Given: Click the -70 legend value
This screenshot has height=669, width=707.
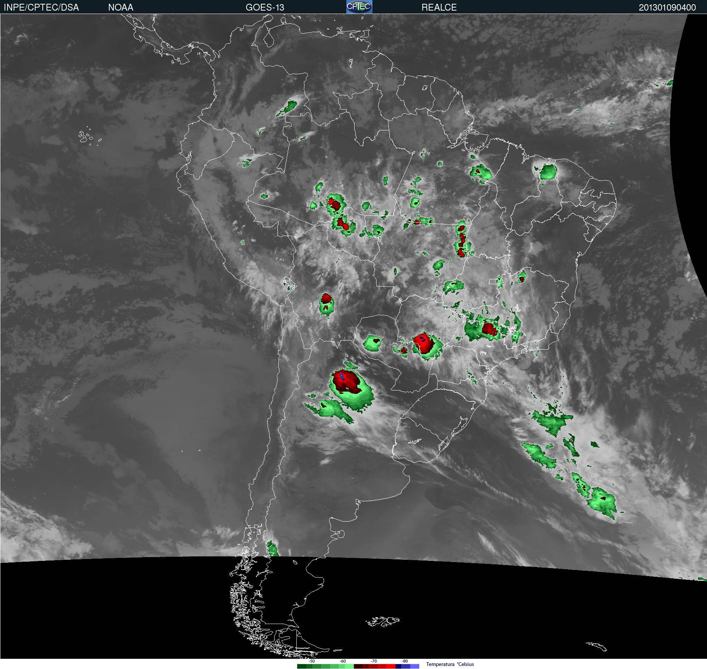Looking at the screenshot, I should tap(374, 661).
